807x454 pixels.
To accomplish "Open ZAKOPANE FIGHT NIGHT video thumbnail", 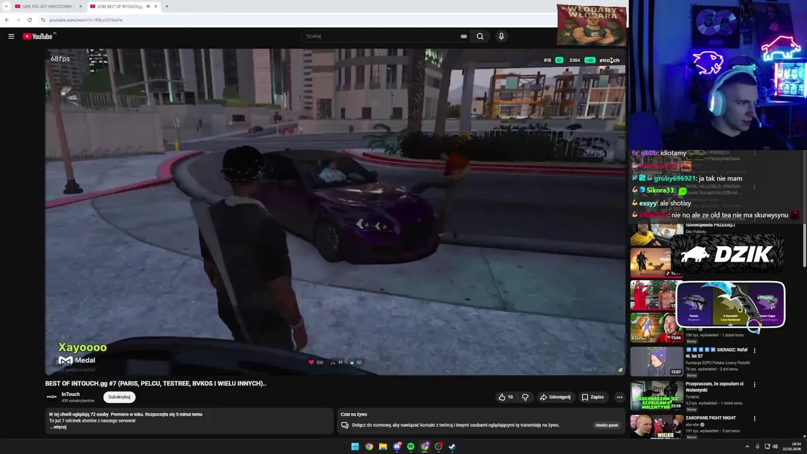I will (x=656, y=428).
